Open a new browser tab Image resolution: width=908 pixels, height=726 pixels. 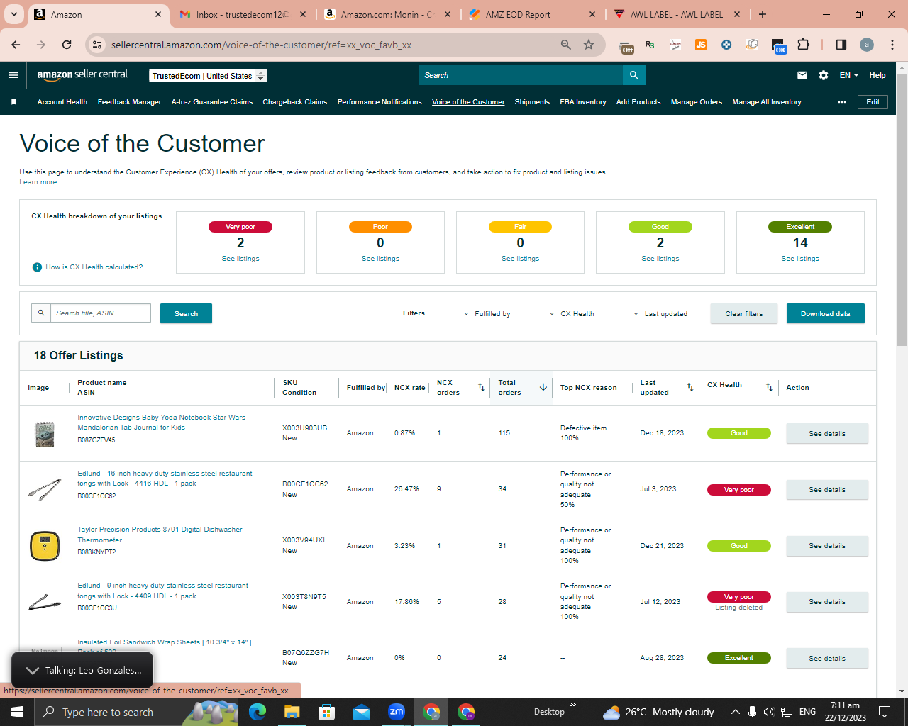tap(763, 14)
